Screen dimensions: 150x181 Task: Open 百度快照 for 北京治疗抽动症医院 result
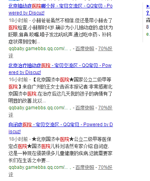pos(85,108)
